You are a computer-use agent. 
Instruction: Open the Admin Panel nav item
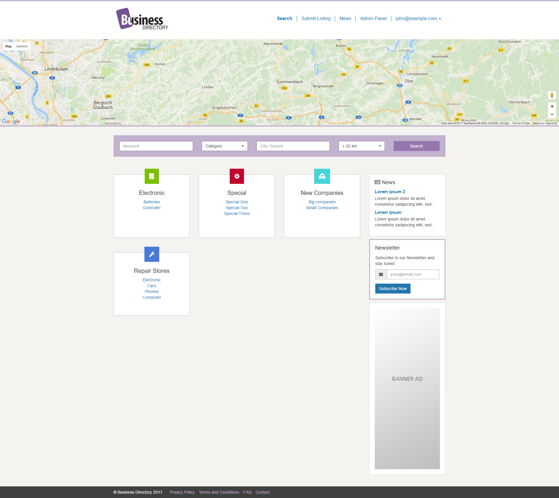click(x=373, y=19)
